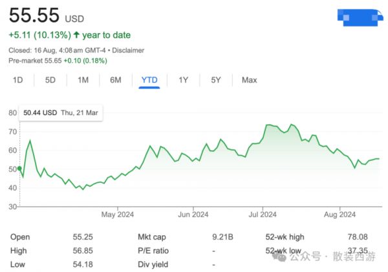
Task: Click the Div yield label
Action: pyautogui.click(x=152, y=264)
